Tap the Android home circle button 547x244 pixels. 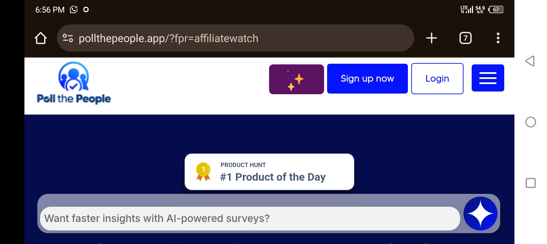(x=531, y=122)
